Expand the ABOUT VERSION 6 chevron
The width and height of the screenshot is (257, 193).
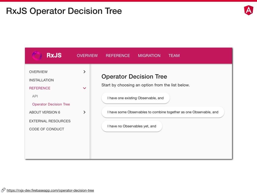click(84, 112)
